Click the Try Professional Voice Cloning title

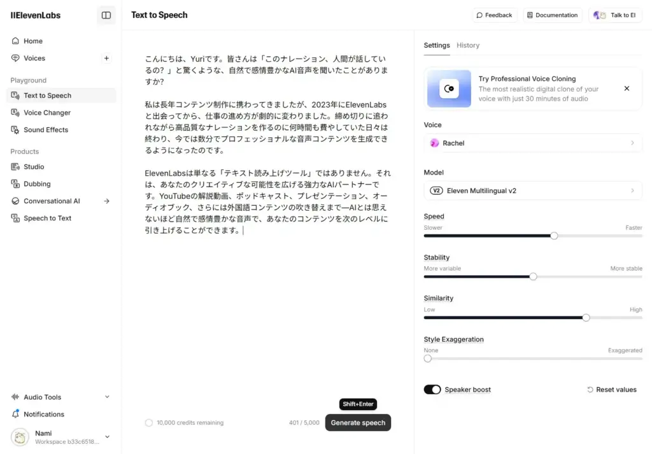[527, 78]
